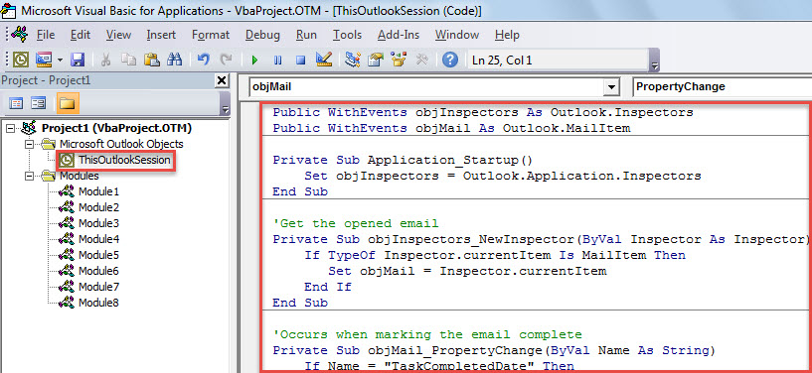Click the document control icon beside File
Viewport: 812px width, 373px height.
coord(20,35)
